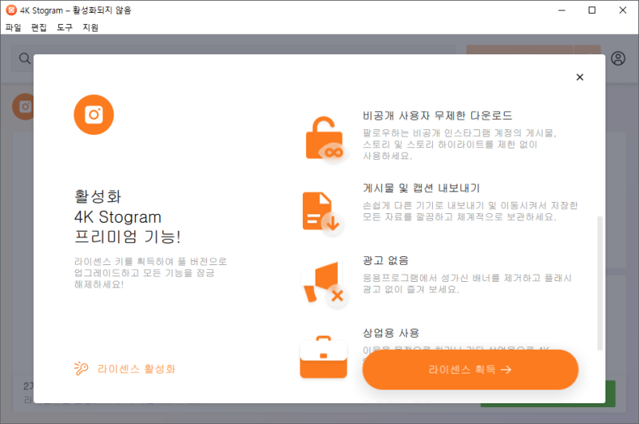The width and height of the screenshot is (639, 424).
Task: Open the 편집 menu
Action: [38, 27]
